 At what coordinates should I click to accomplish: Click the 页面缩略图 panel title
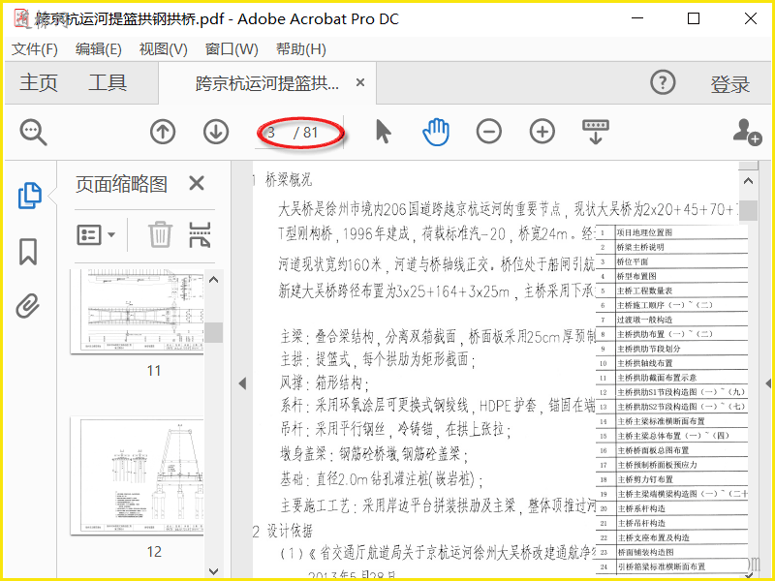(121, 184)
